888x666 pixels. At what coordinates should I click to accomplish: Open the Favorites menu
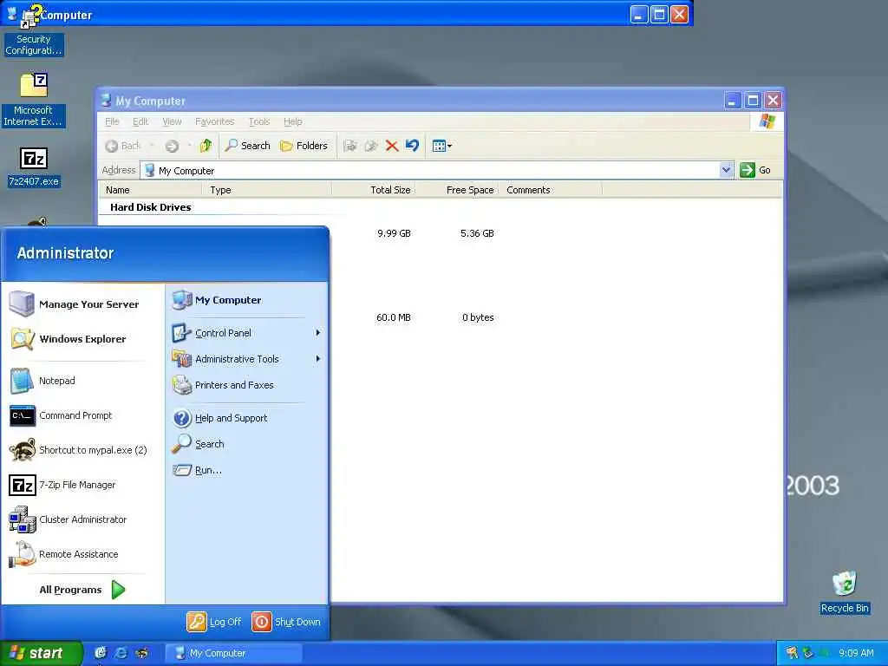(x=215, y=121)
